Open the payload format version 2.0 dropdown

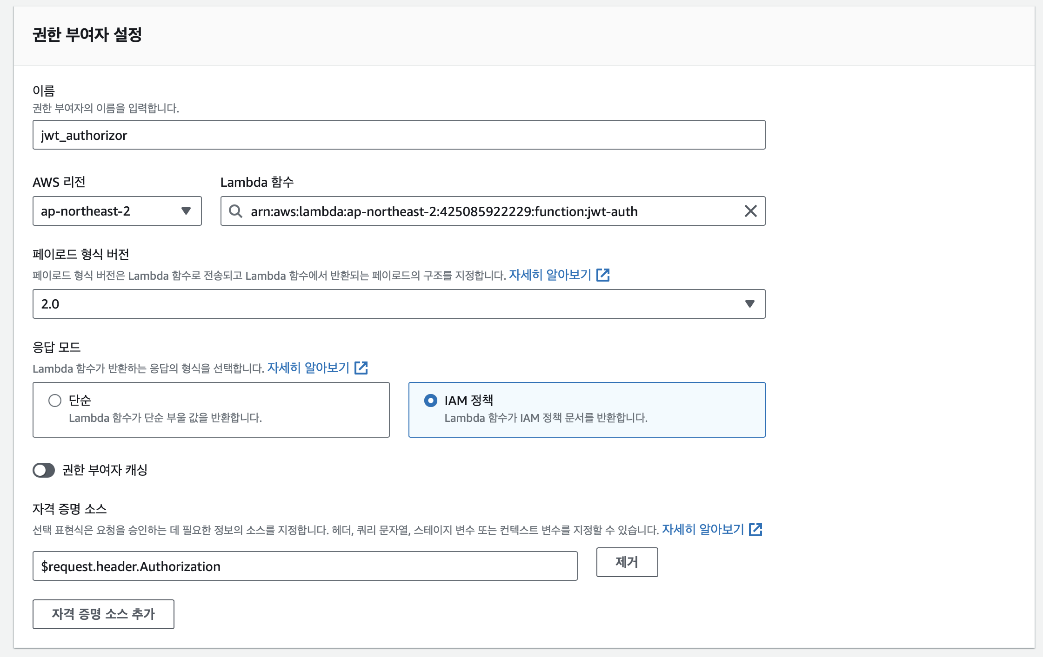click(x=399, y=304)
